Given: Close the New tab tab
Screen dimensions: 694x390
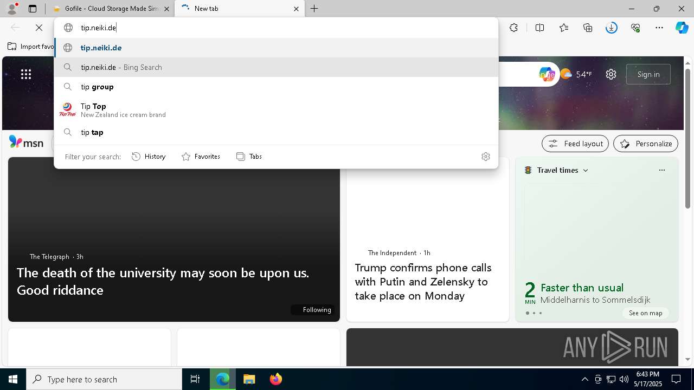Looking at the screenshot, I should (x=296, y=9).
